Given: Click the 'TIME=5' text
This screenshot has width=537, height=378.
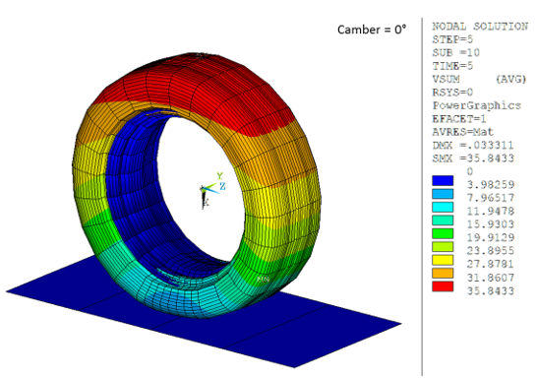Looking at the screenshot, I should pyautogui.click(x=452, y=66).
